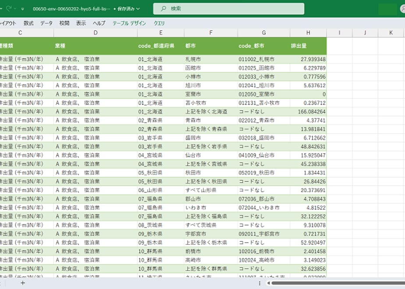Select value 48.842631
Image resolution: width=405 pixels, height=289 pixels.
pyautogui.click(x=308, y=147)
